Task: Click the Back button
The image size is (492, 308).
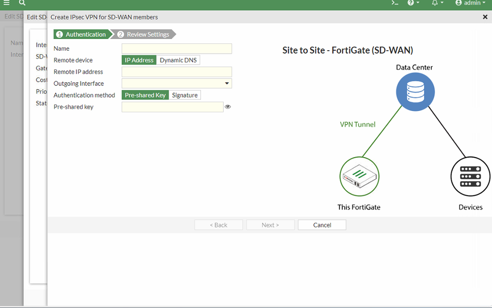Action: (218, 225)
